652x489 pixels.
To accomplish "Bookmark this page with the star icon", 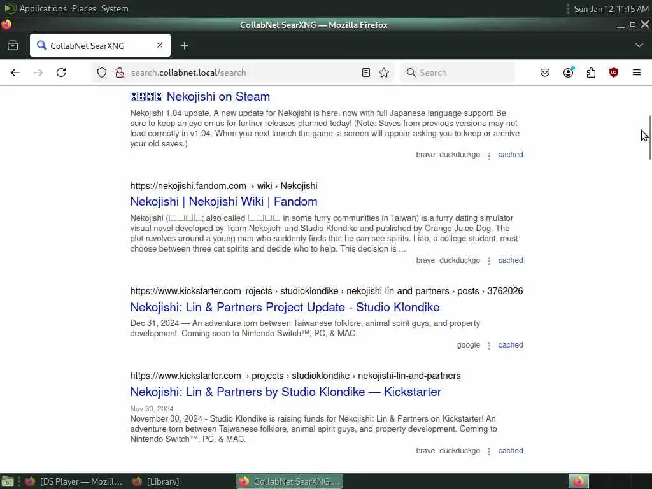I will (384, 73).
